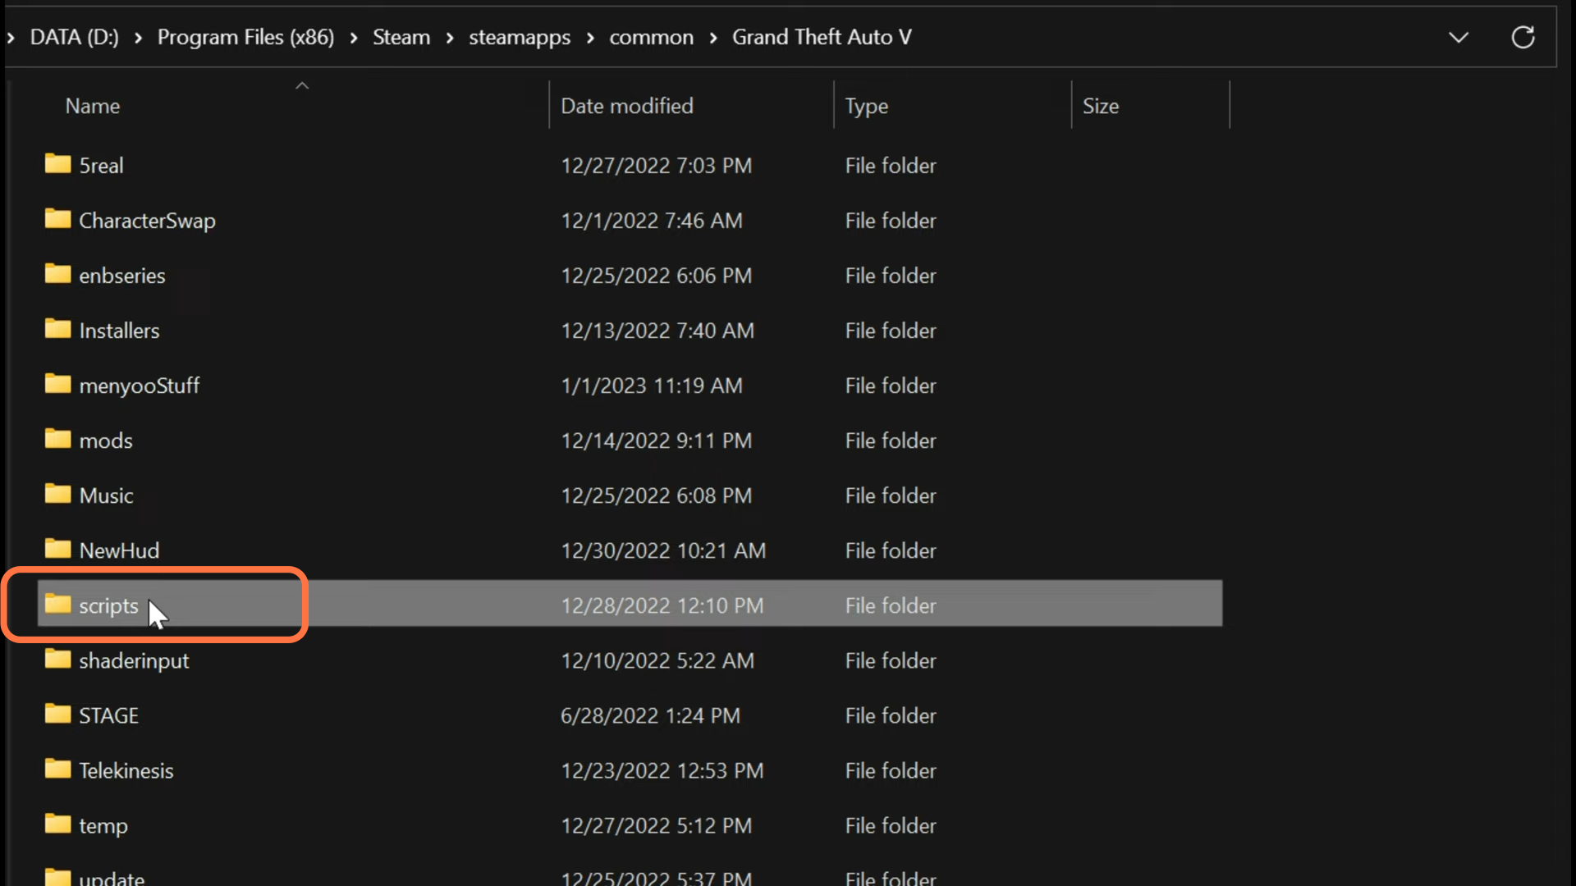Screen dimensions: 1576x886
Task: Click date 1/1/2023 11:19 AM cell
Action: pyautogui.click(x=651, y=386)
